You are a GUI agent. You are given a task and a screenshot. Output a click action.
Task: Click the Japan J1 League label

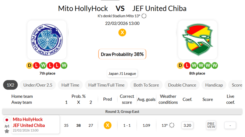[x=122, y=74]
